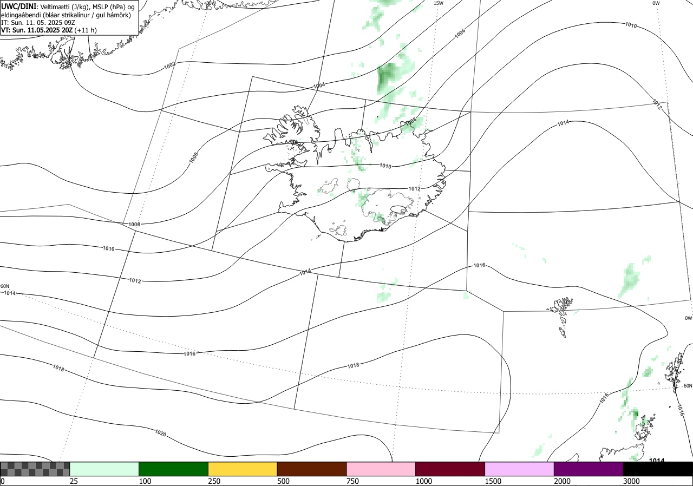
Task: Click the "15W" longitude label
Action: click(x=439, y=3)
